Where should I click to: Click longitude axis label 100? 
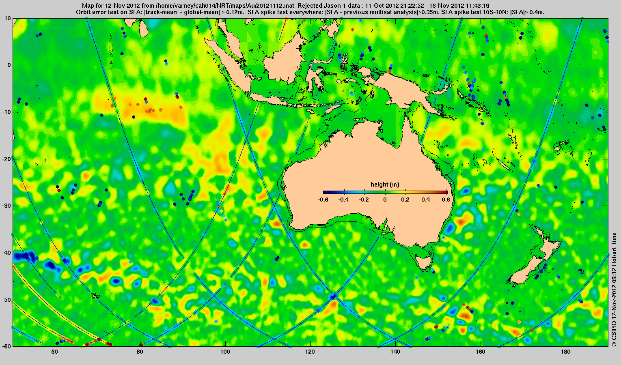coord(225,352)
